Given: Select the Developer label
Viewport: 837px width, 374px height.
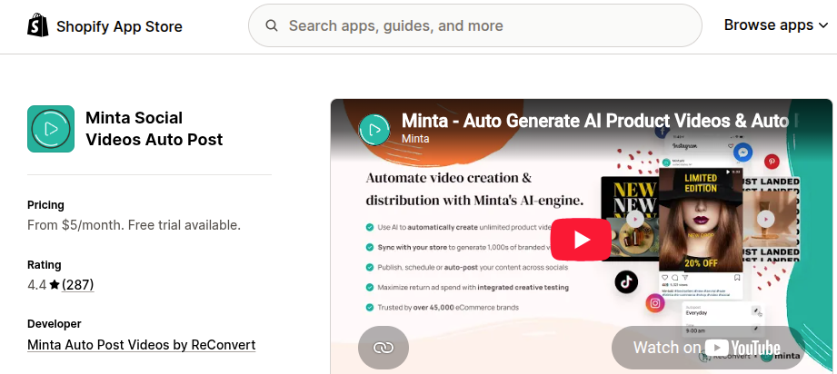Looking at the screenshot, I should point(55,324).
